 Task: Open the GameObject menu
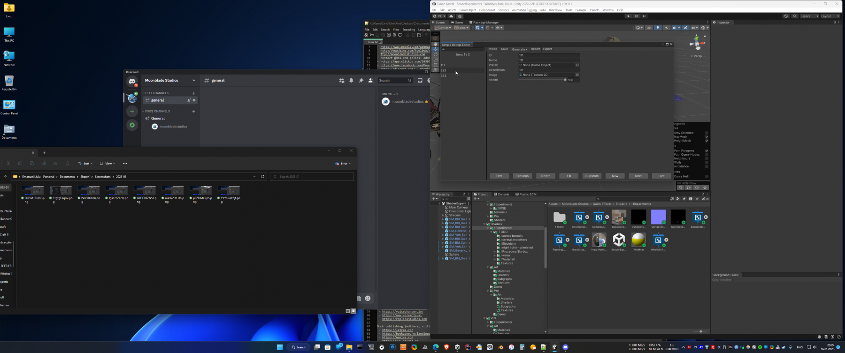tap(468, 10)
